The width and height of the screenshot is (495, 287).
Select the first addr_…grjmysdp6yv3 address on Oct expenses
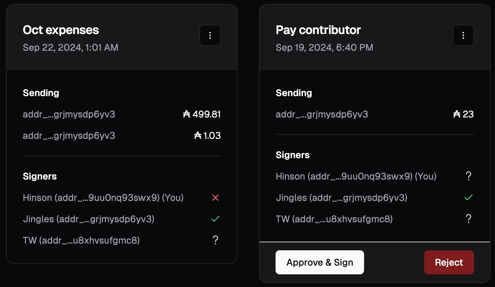coord(69,114)
